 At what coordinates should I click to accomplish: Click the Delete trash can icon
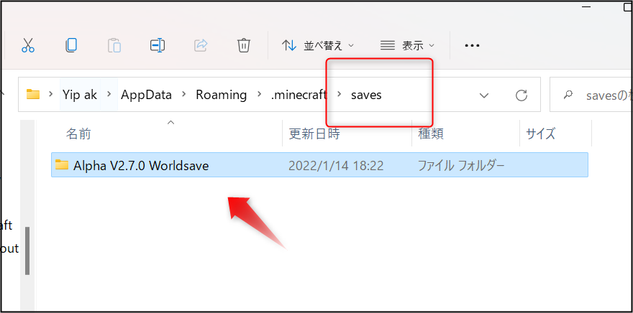click(244, 45)
